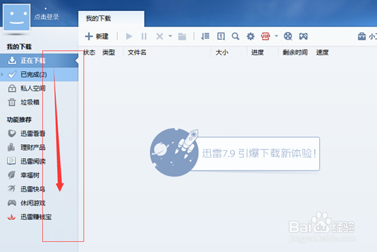Viewport: 377px width, 252px height.
Task: Sort by the 大小 column header
Action: pos(222,52)
